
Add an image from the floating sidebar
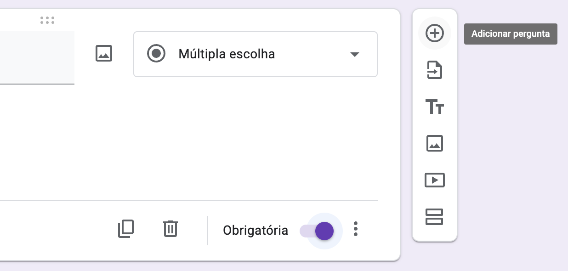click(x=435, y=143)
